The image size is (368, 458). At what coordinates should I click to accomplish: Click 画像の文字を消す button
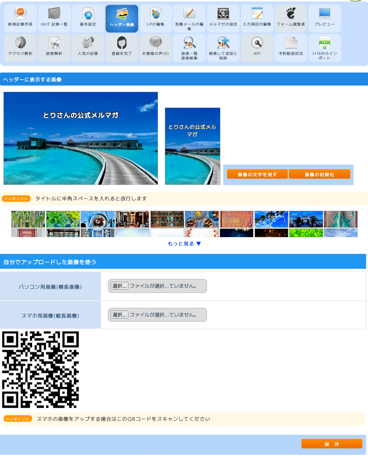(257, 174)
